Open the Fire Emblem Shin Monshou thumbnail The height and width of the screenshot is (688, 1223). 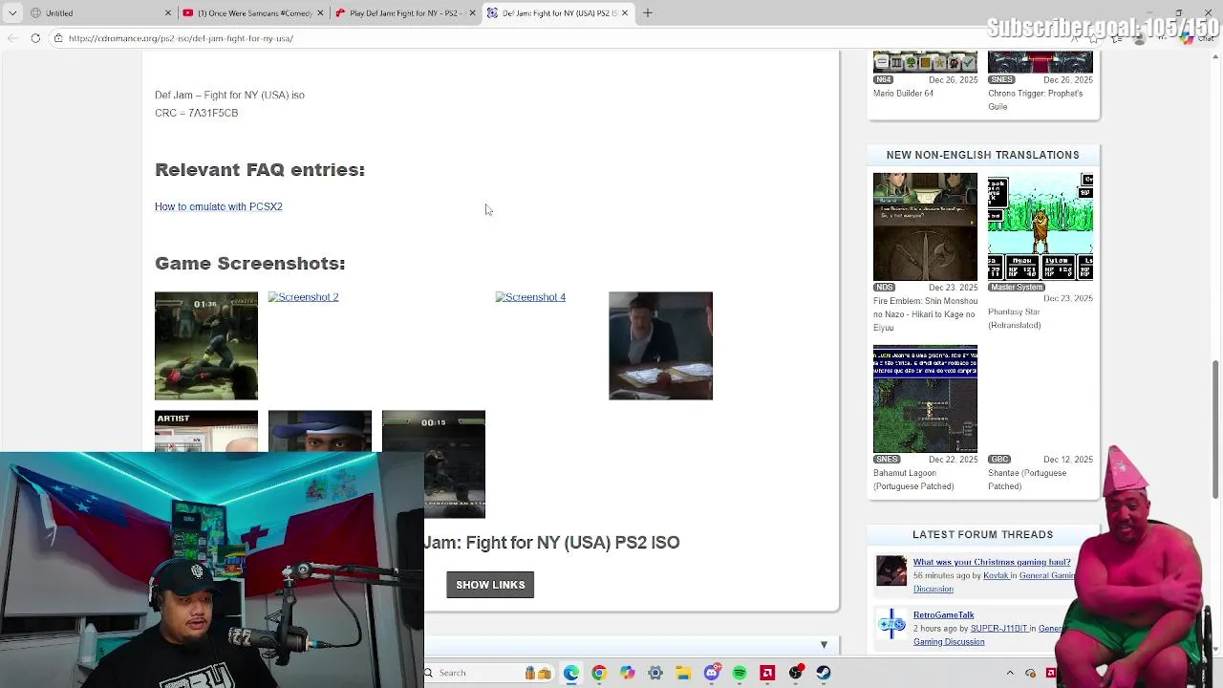click(925, 226)
